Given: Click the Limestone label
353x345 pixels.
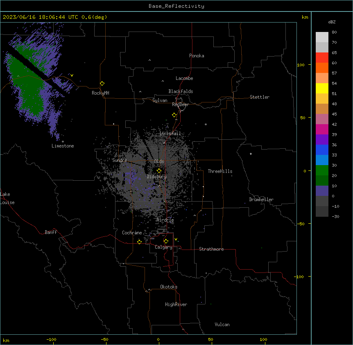Looking at the screenshot, I should tap(63, 146).
